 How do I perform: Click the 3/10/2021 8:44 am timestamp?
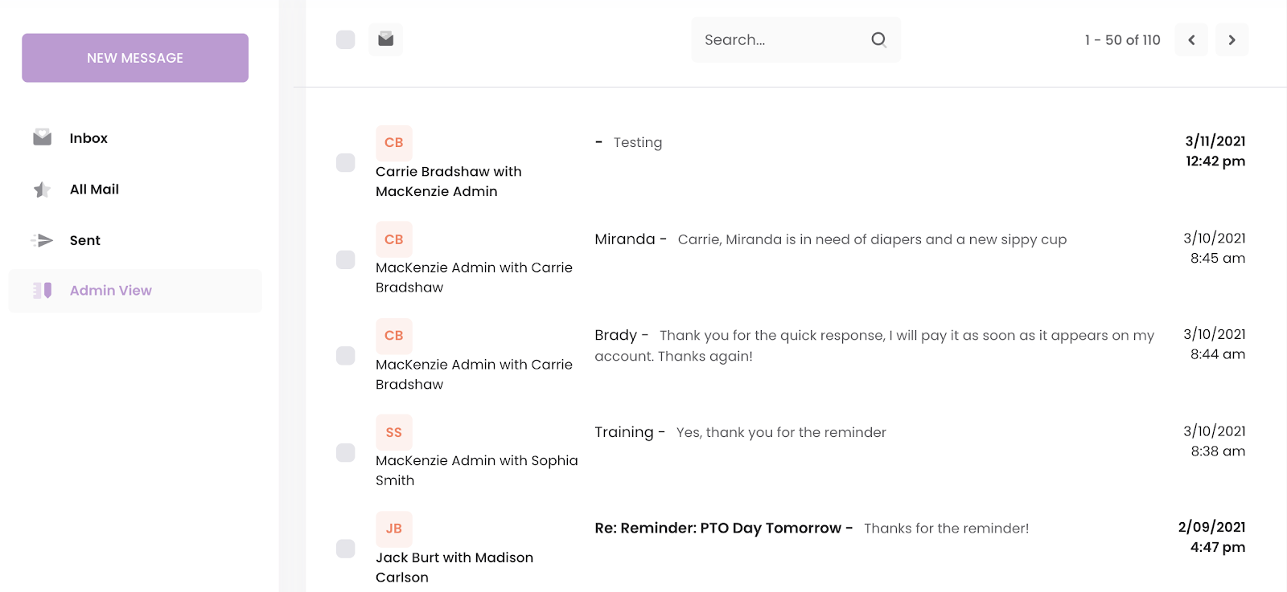point(1214,344)
